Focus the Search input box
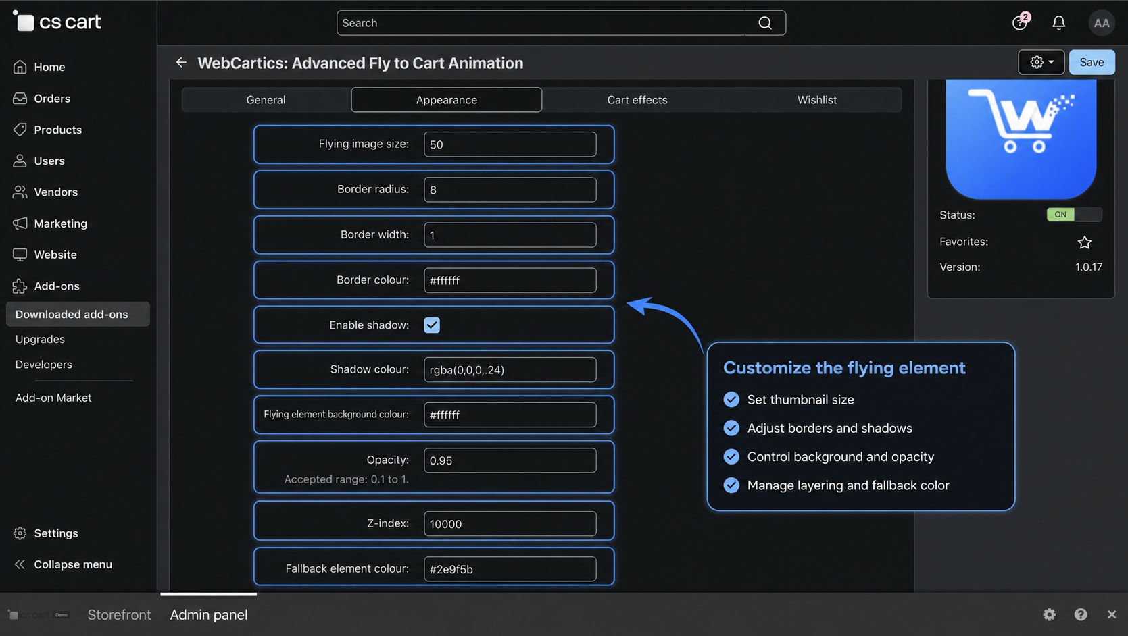Screen dimensions: 1128x636 click(x=561, y=23)
